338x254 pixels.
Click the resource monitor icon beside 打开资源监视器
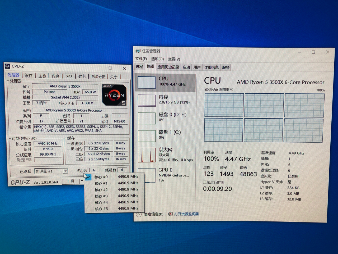point(171,214)
